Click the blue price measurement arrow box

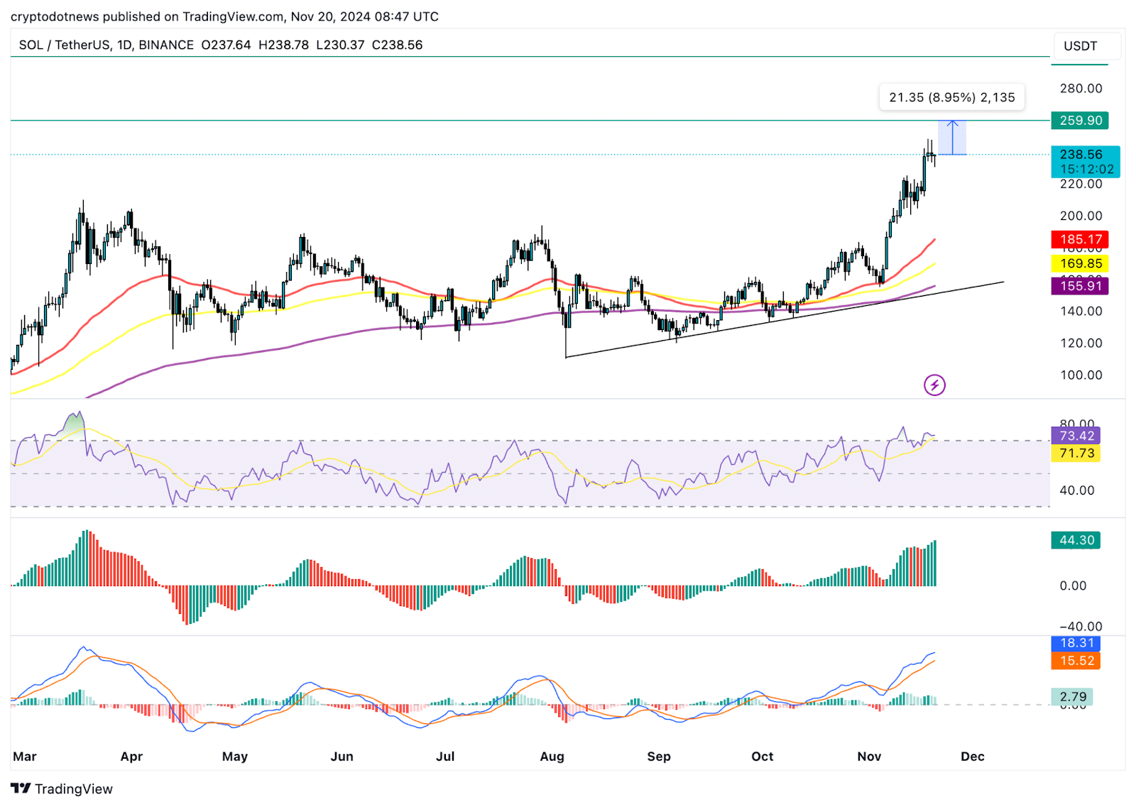click(x=952, y=138)
